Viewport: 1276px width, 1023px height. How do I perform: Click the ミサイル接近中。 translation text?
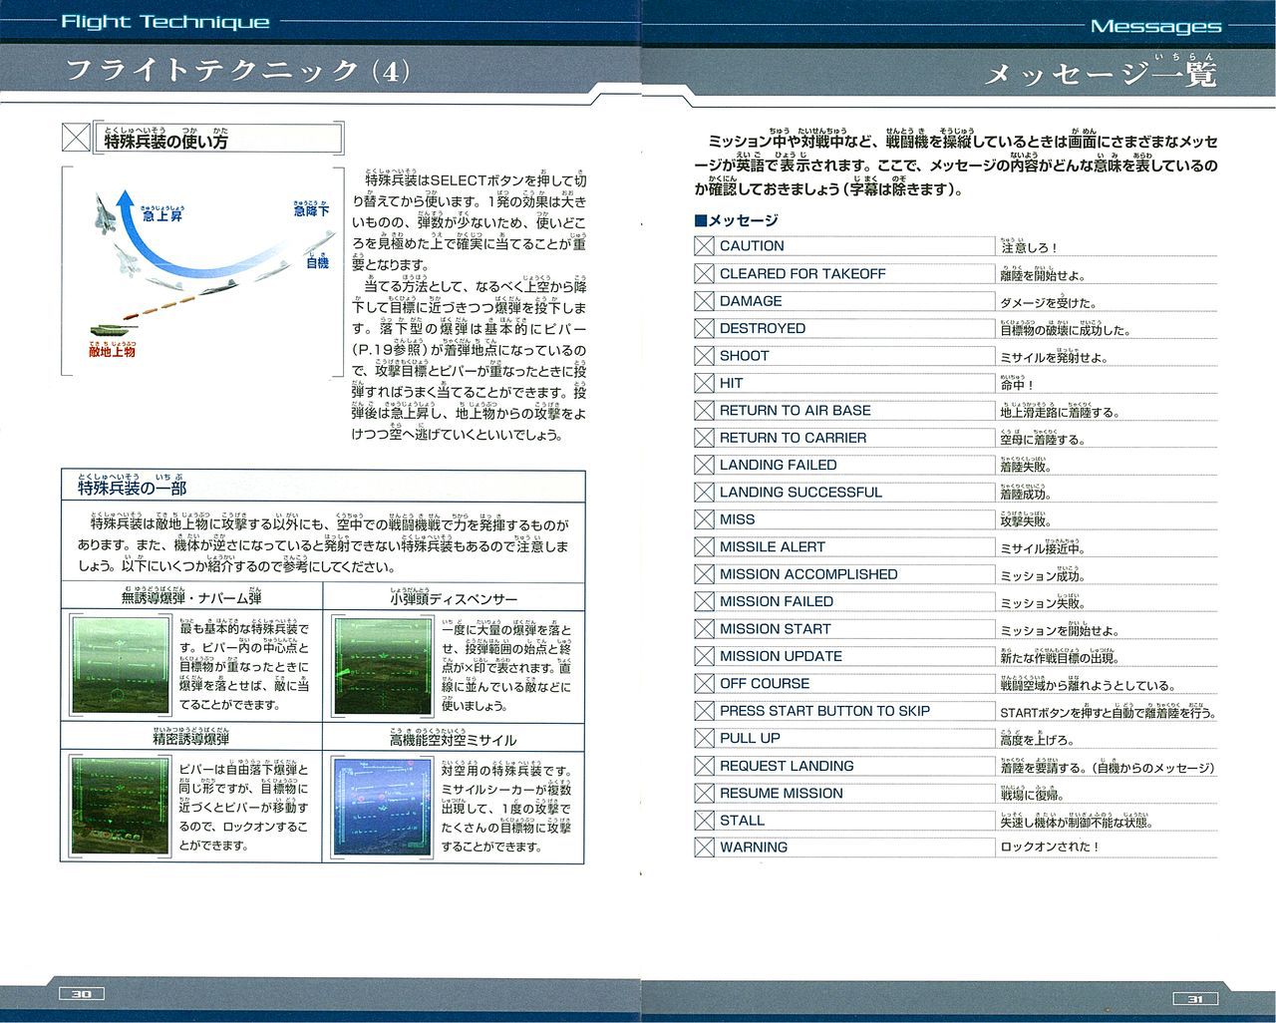tap(1043, 548)
